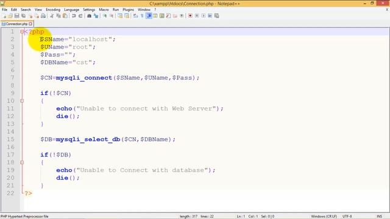The image size is (390, 219).
Task: Play back the recorded macro
Action: (x=204, y=16)
